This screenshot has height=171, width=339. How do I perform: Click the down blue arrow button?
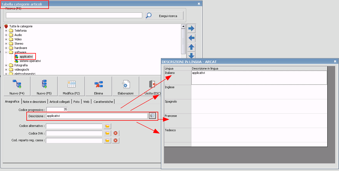[191, 55]
